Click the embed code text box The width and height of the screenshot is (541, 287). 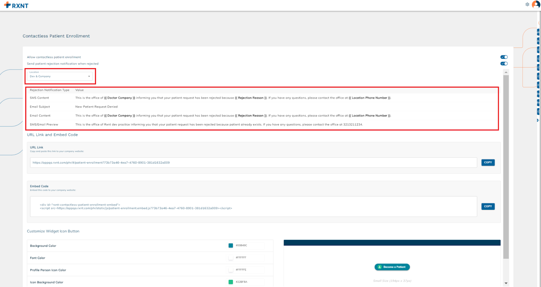[254, 206]
